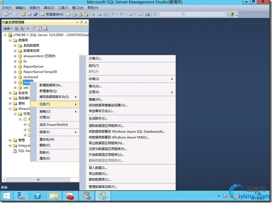Choose 启动 PowerShell(H) in context menu

click(x=55, y=125)
